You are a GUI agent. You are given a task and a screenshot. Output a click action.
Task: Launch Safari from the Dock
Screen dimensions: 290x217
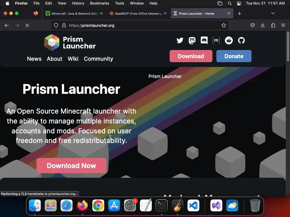coord(66,205)
